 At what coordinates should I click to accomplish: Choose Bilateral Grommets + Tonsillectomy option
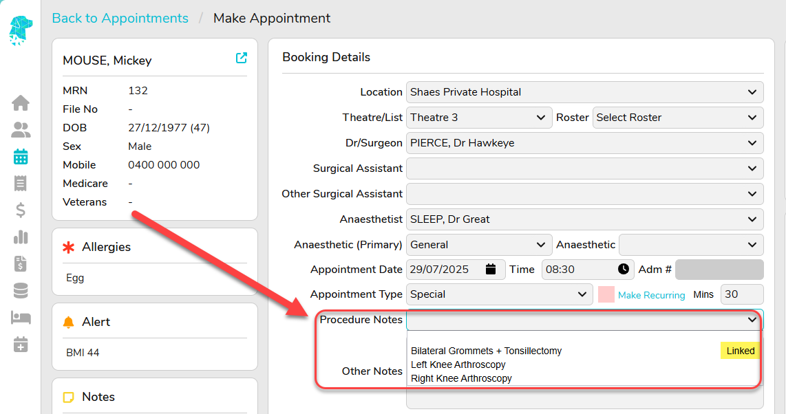(486, 351)
